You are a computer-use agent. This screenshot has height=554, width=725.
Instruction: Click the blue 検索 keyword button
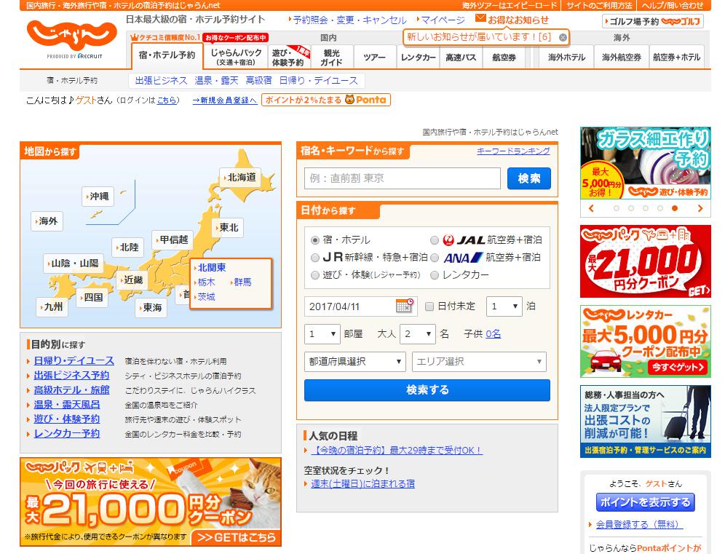click(529, 178)
